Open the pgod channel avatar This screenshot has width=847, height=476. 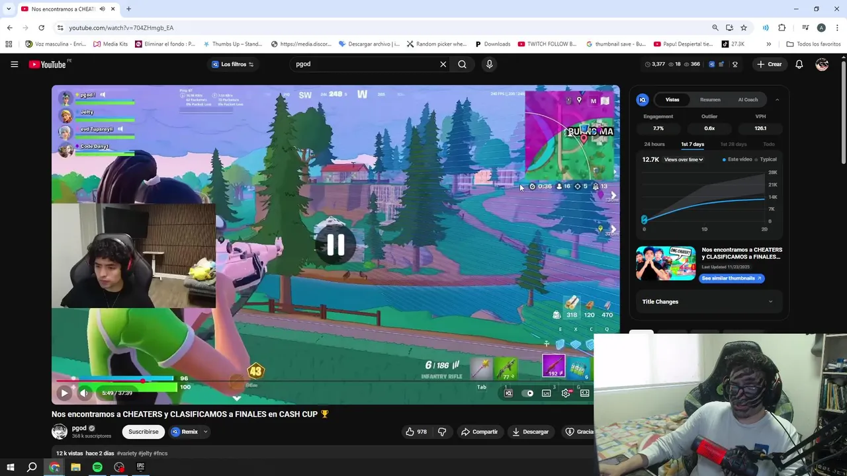[x=60, y=432]
